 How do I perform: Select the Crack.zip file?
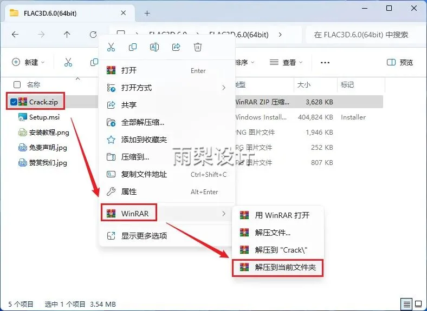coord(43,102)
